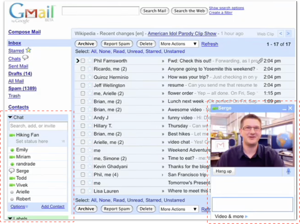Click the green status dot beside Emily
The height and width of the screenshot is (224, 300).
[x=12, y=150]
